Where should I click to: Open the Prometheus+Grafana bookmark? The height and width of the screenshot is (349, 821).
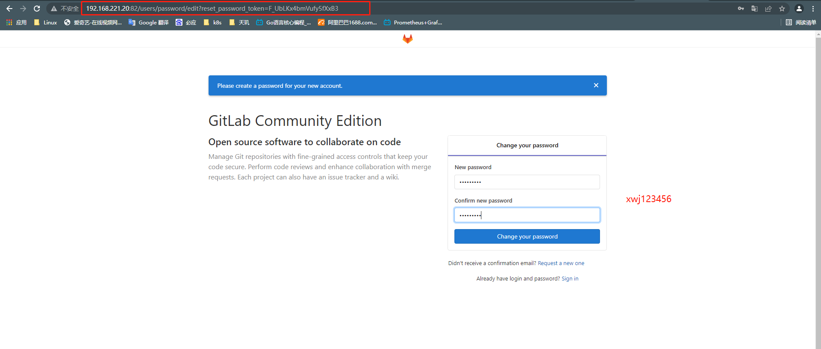click(413, 22)
